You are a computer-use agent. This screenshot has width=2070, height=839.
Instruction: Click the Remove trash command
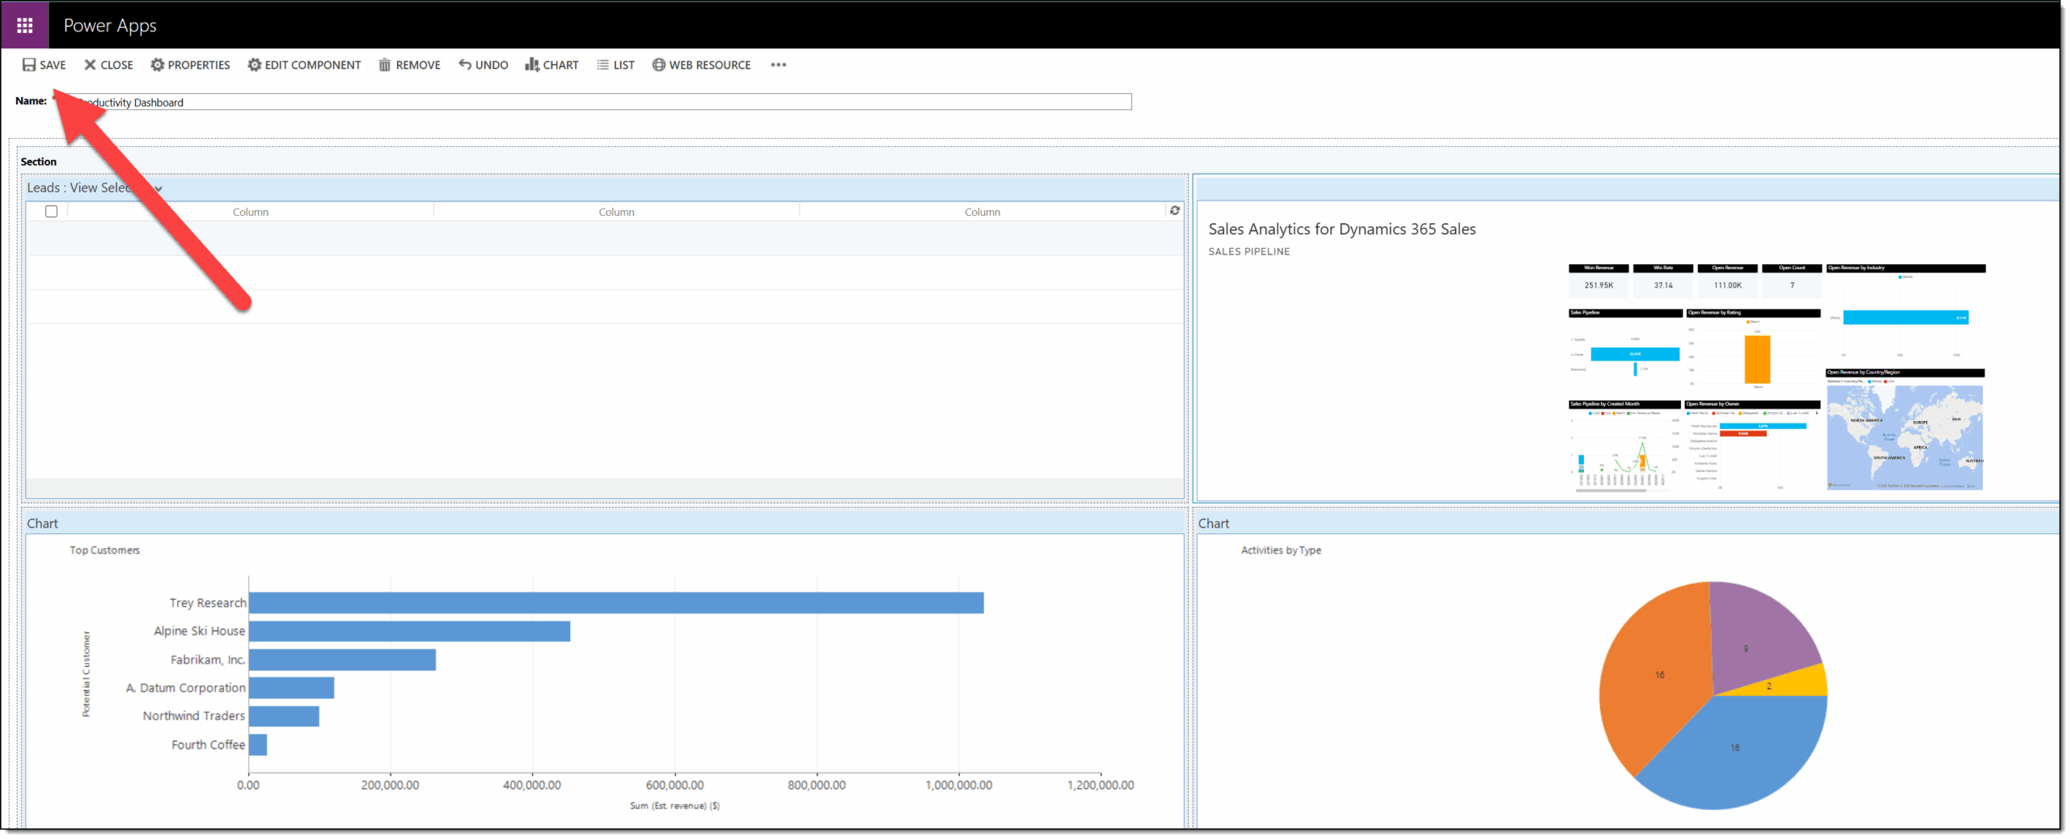pos(409,65)
